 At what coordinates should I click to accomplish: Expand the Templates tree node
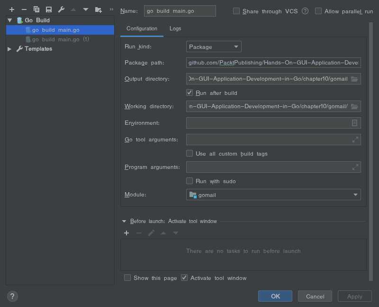pyautogui.click(x=9, y=49)
